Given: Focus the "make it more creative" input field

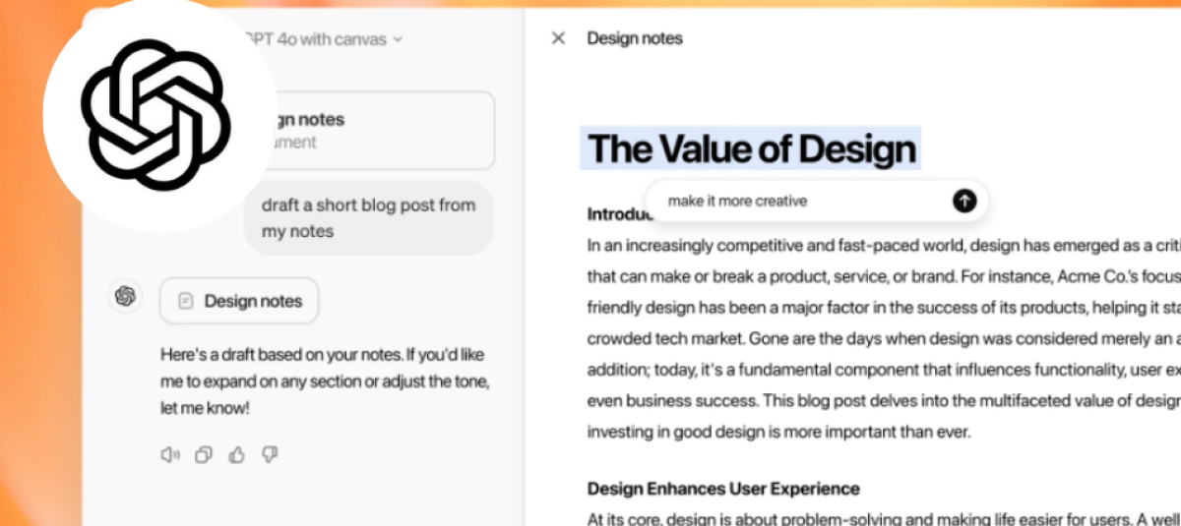Looking at the screenshot, I should click(797, 201).
